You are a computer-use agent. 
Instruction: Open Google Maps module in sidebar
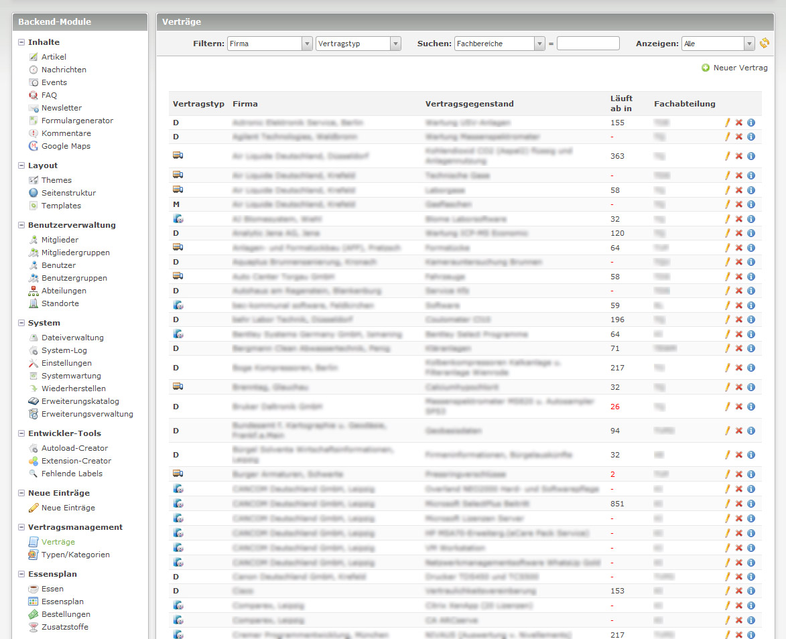[66, 146]
